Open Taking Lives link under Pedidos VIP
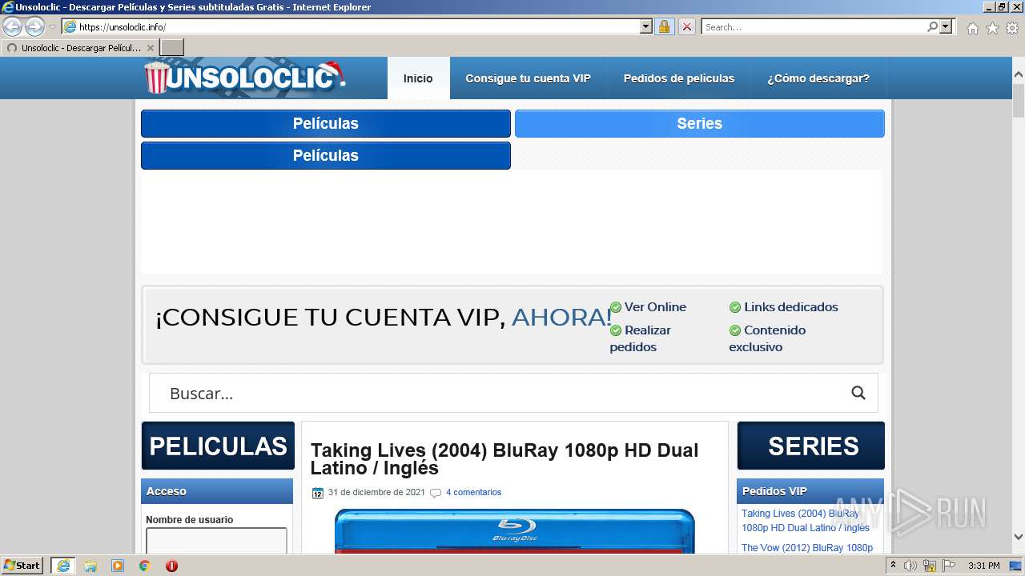 [806, 521]
